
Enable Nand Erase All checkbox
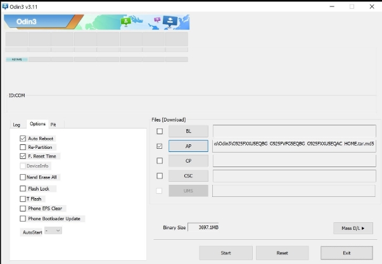pyautogui.click(x=23, y=177)
